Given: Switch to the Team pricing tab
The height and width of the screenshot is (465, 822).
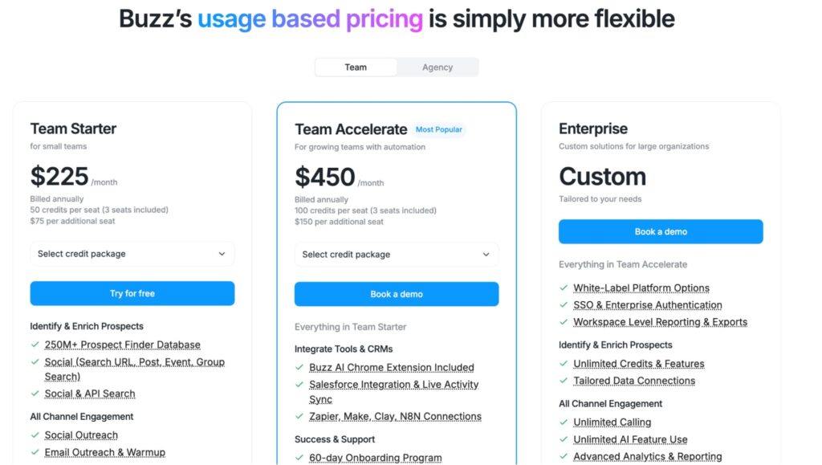Looking at the screenshot, I should (356, 67).
